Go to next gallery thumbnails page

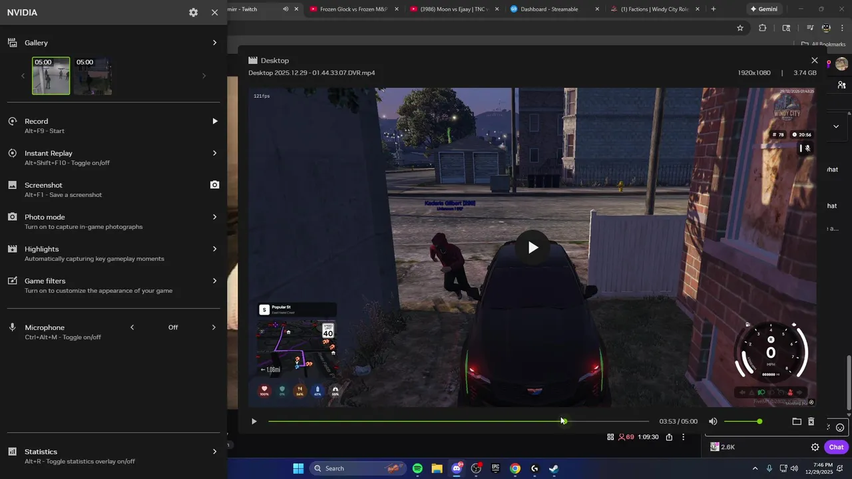[x=204, y=76]
